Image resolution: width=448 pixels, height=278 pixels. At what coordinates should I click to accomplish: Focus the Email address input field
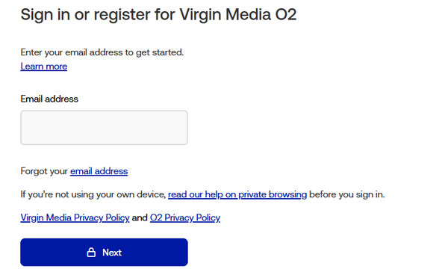[x=104, y=128]
